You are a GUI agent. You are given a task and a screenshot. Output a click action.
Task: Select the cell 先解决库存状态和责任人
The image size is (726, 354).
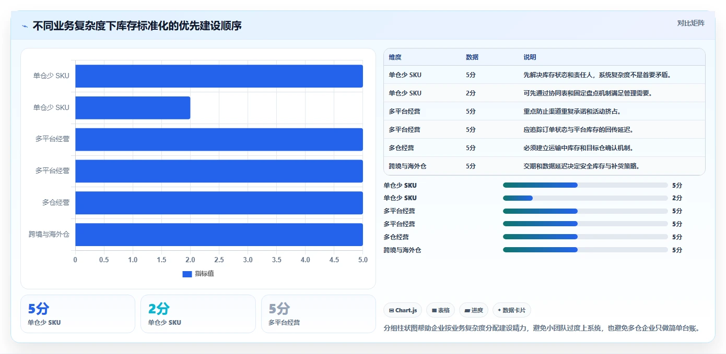597,75
